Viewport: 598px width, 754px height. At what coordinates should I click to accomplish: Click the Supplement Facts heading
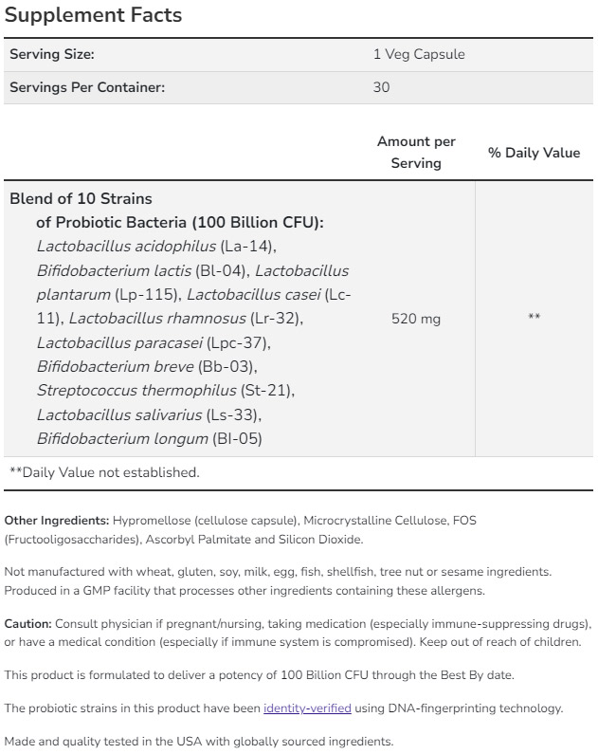coord(93,16)
